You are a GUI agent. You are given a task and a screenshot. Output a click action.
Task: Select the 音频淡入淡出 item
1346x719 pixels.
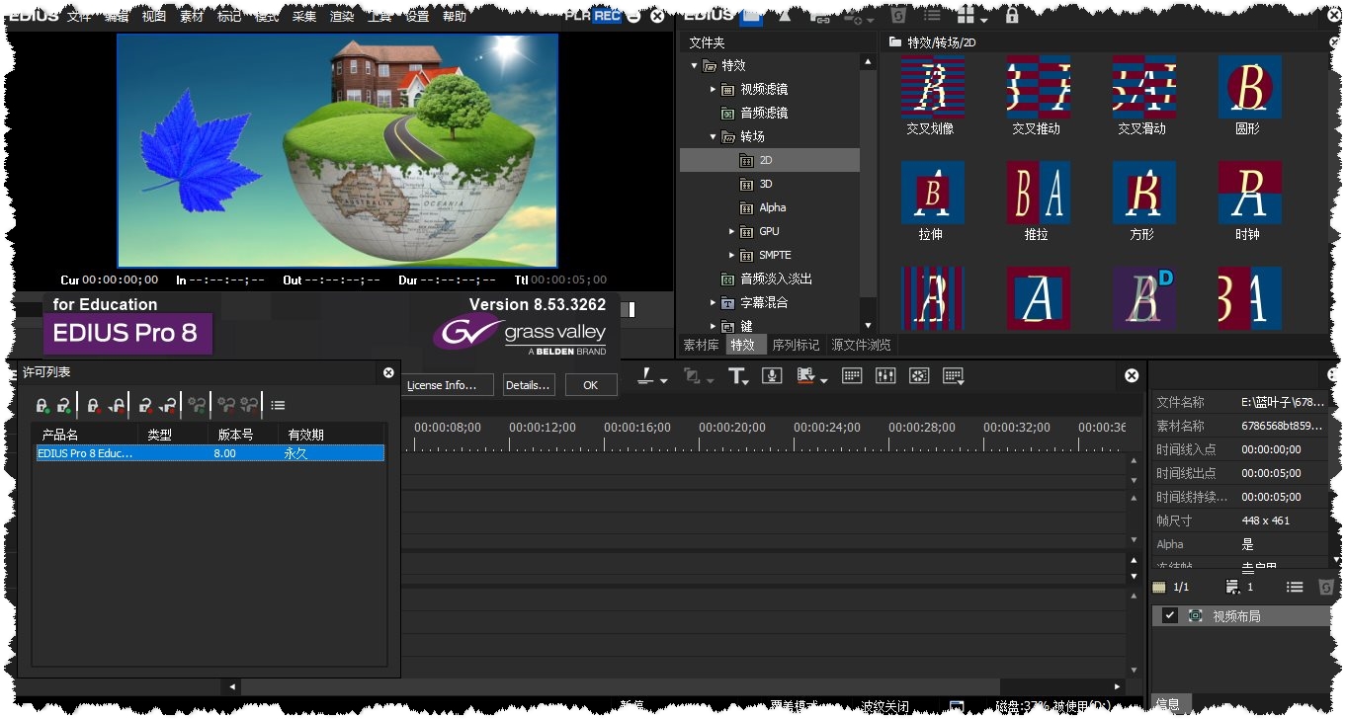[x=776, y=279]
